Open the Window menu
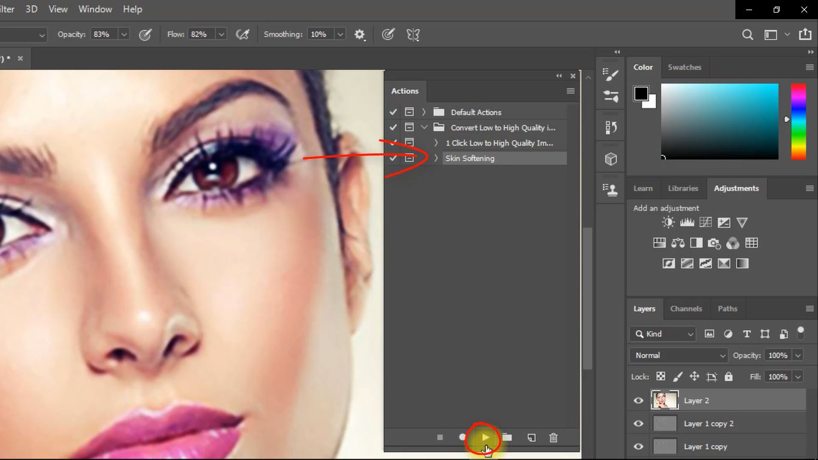818x460 pixels. click(95, 9)
